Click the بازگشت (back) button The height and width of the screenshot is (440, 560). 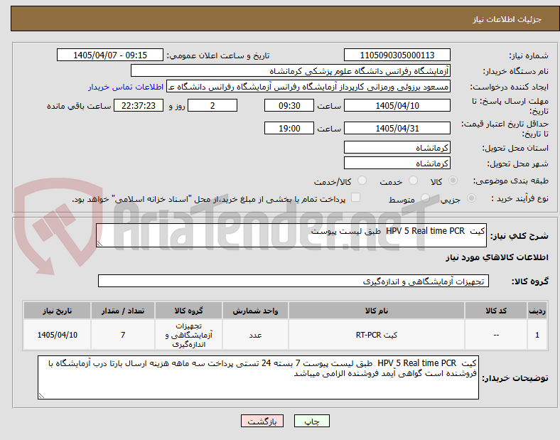point(262,421)
